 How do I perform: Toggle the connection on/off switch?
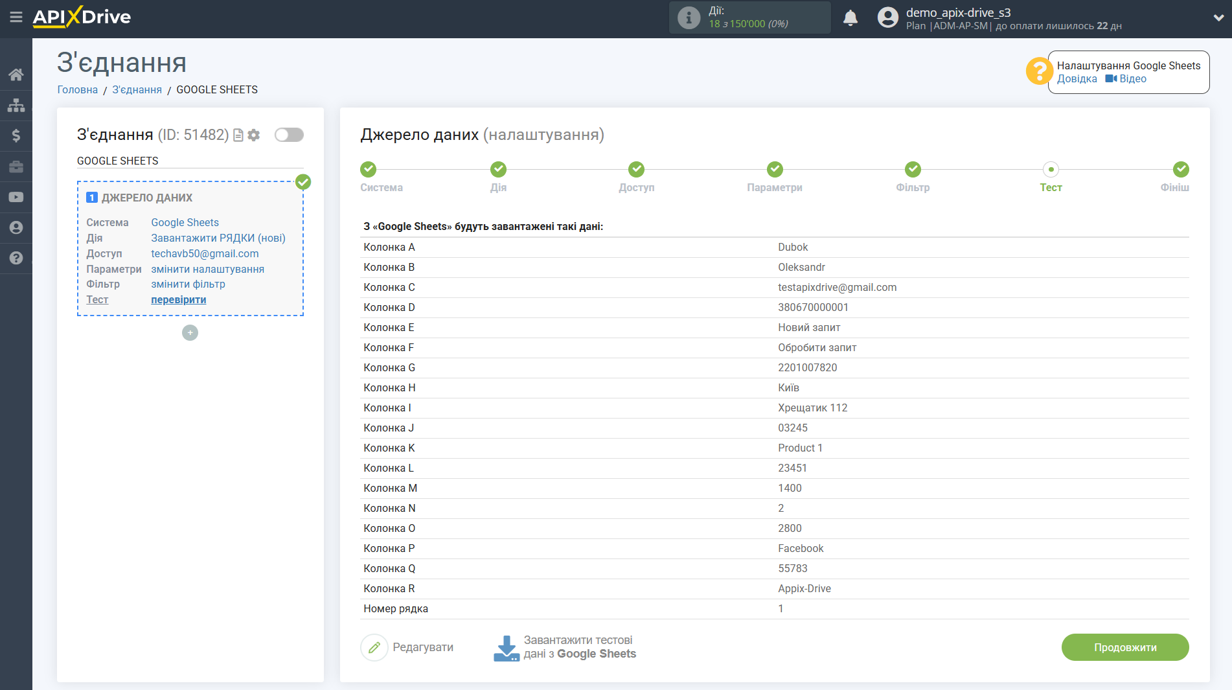pos(289,135)
